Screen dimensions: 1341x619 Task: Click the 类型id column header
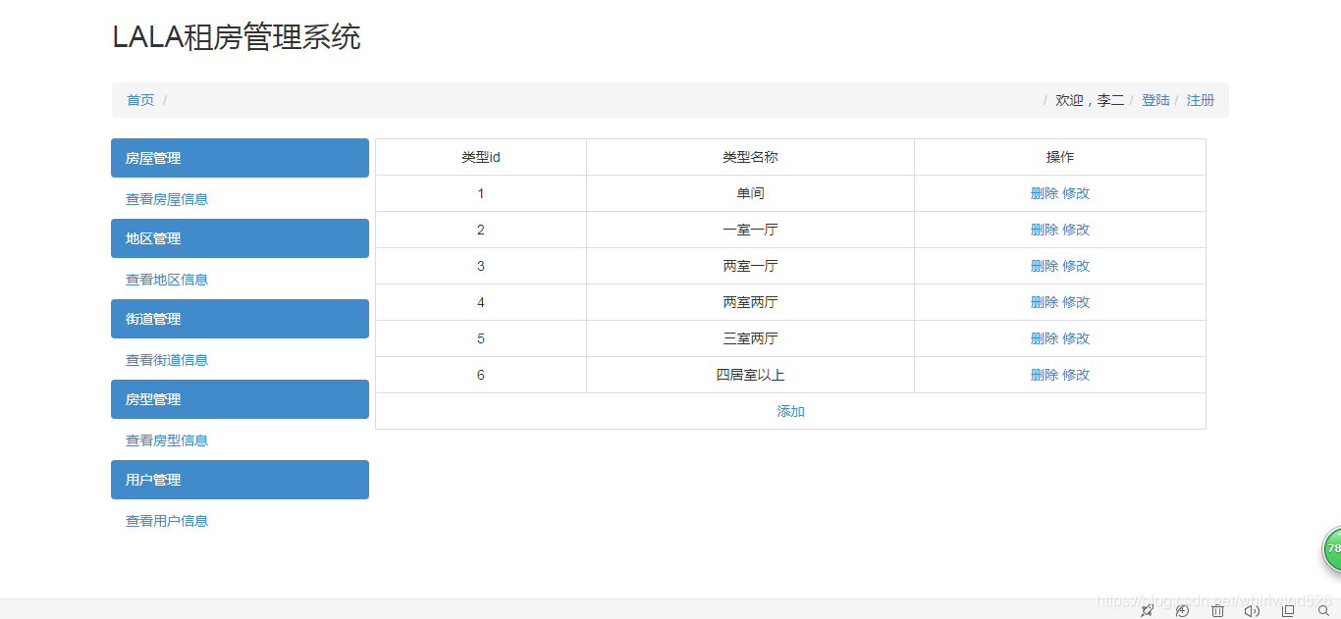coord(481,157)
